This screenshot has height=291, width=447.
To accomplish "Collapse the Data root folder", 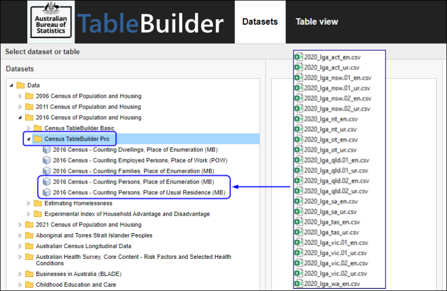I will point(11,85).
